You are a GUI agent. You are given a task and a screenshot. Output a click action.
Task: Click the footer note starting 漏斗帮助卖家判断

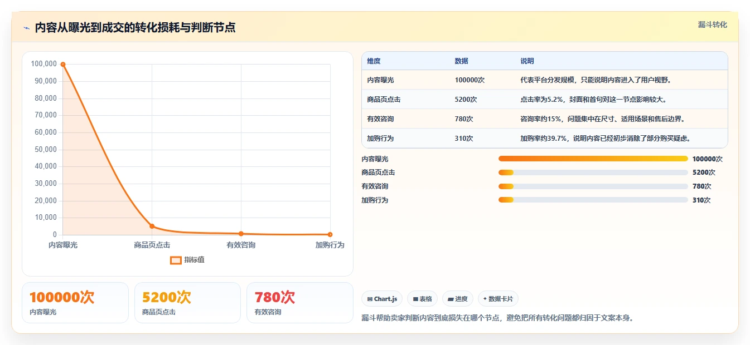coord(498,318)
